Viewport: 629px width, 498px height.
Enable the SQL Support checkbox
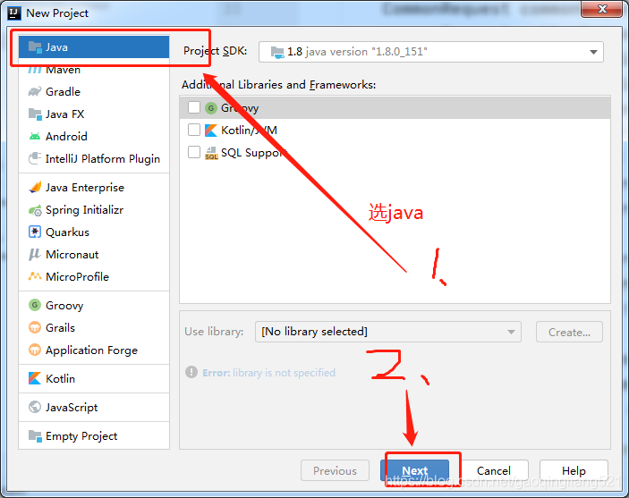click(194, 152)
